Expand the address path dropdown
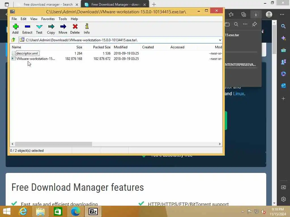The height and width of the screenshot is (217, 290). pyautogui.click(x=220, y=40)
